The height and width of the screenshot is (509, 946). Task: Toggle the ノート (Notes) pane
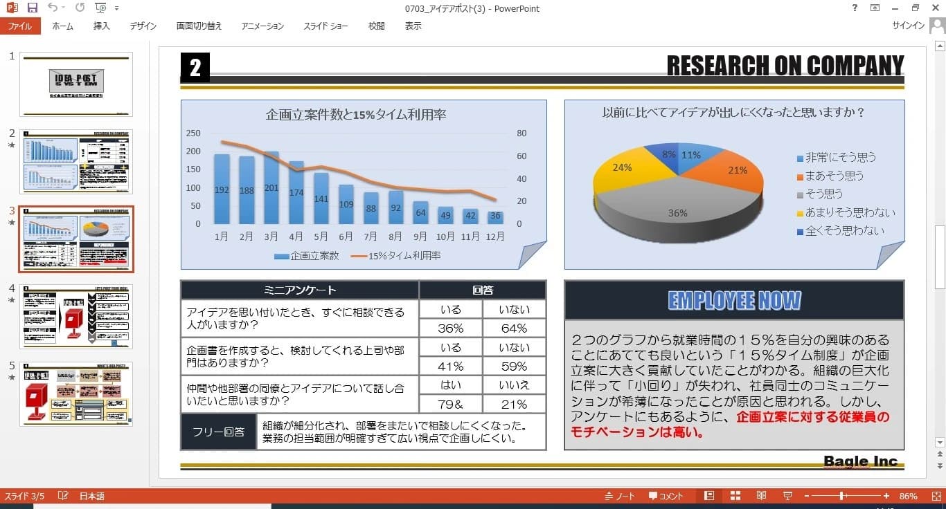618,496
